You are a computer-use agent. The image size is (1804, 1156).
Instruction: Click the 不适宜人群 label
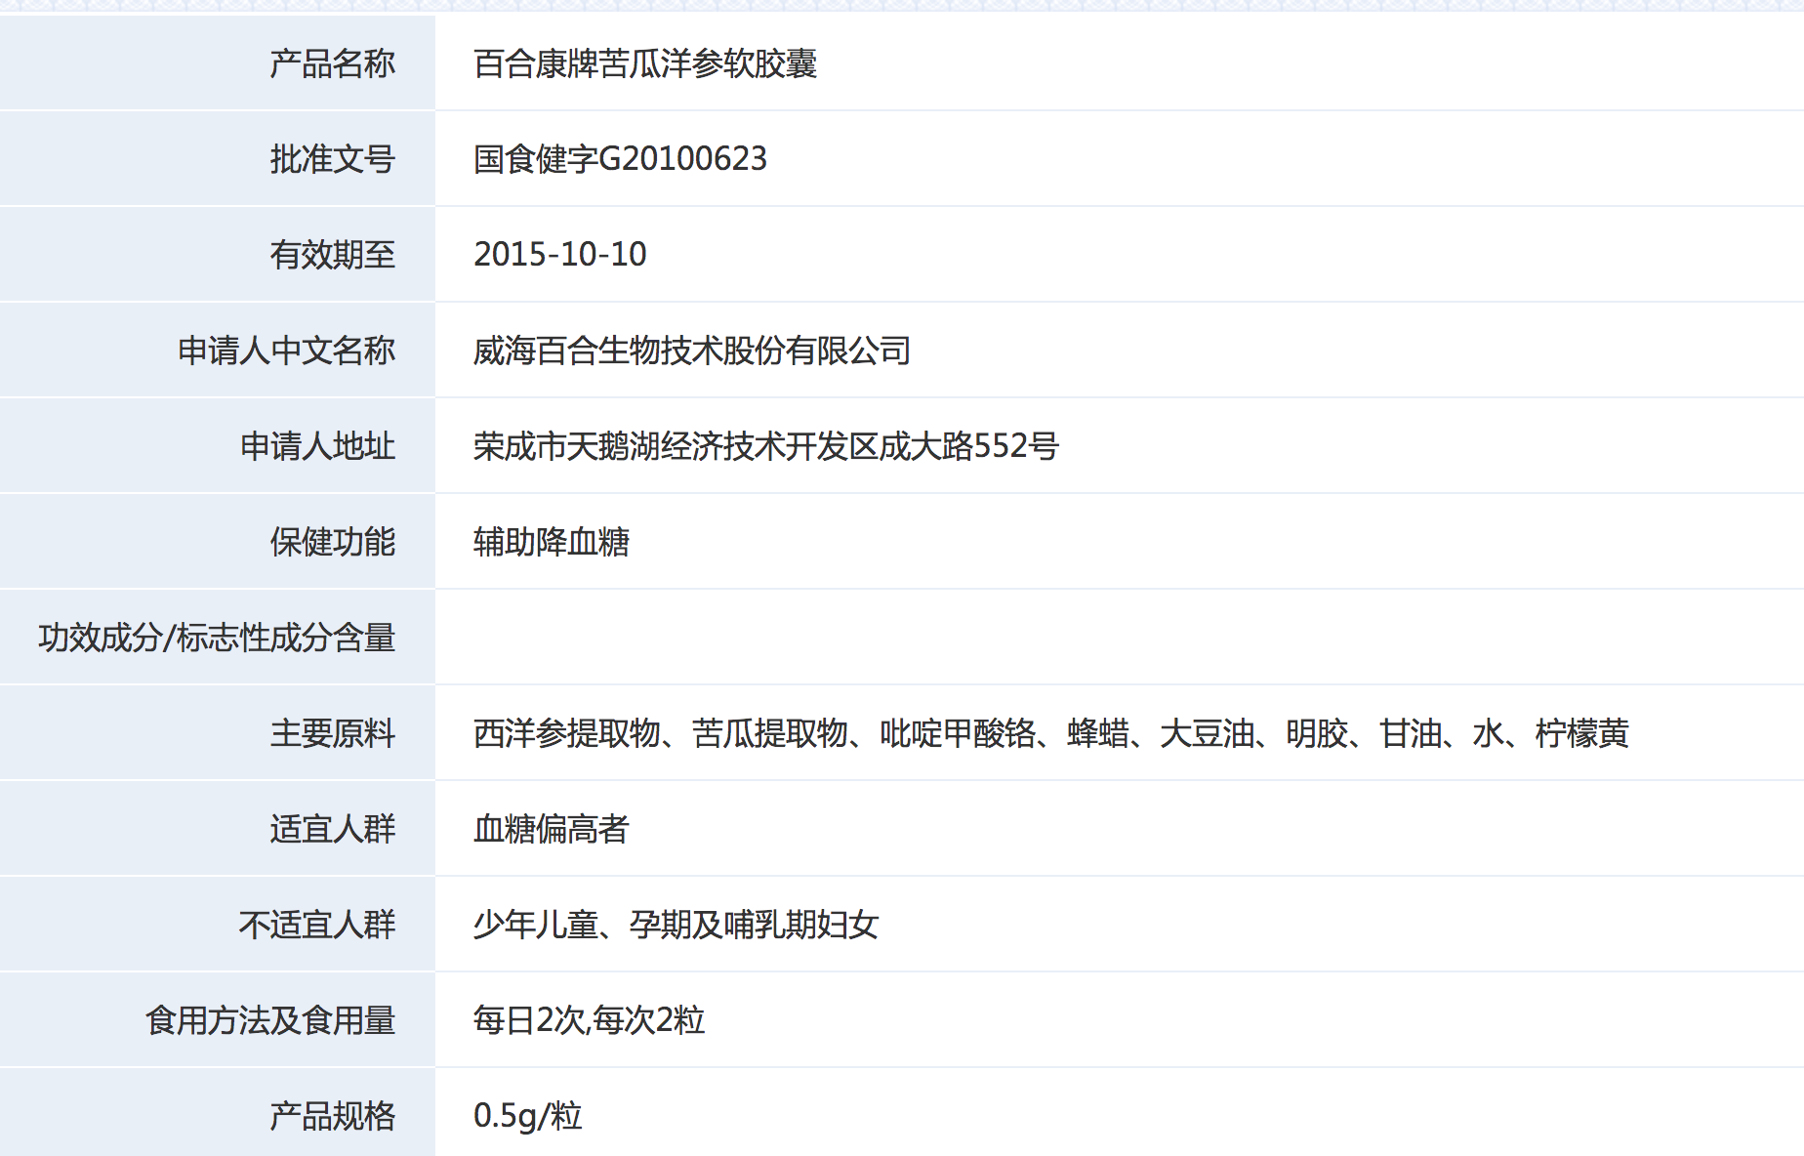(x=317, y=925)
